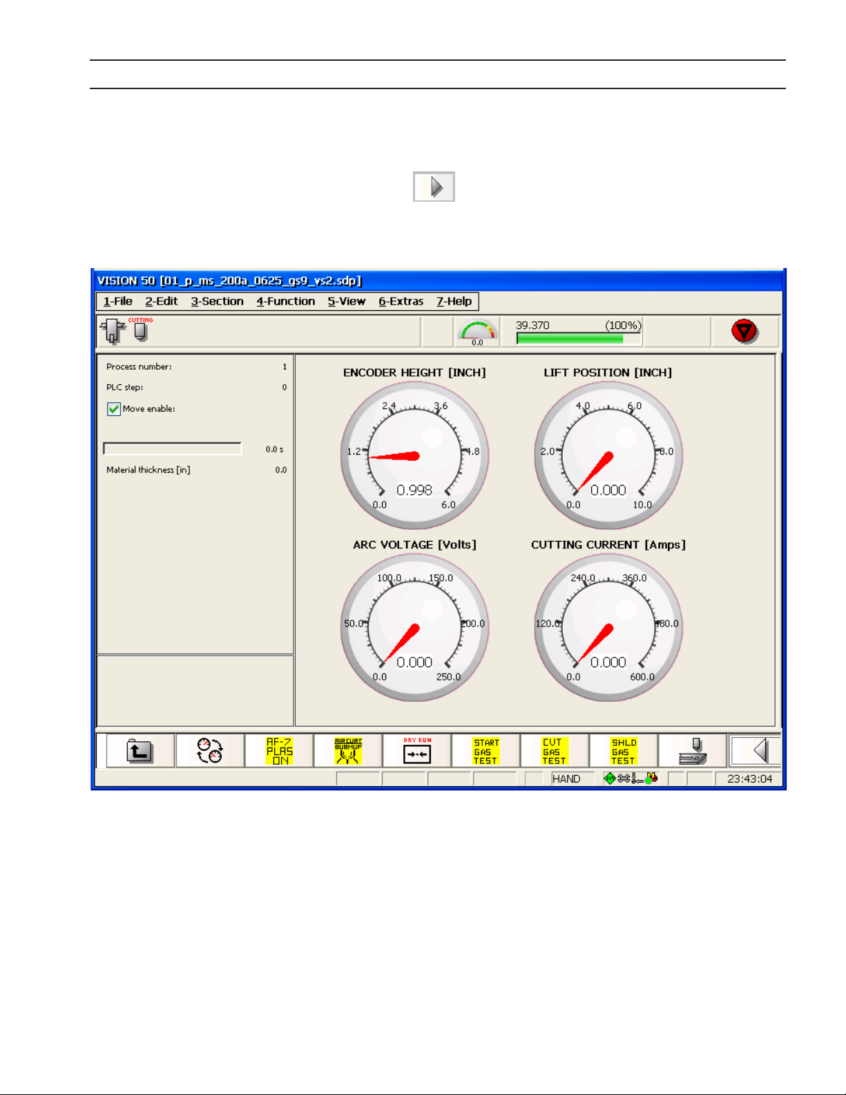This screenshot has width=846, height=1095.
Task: Click the right arrow button above the window
Action: (x=434, y=187)
